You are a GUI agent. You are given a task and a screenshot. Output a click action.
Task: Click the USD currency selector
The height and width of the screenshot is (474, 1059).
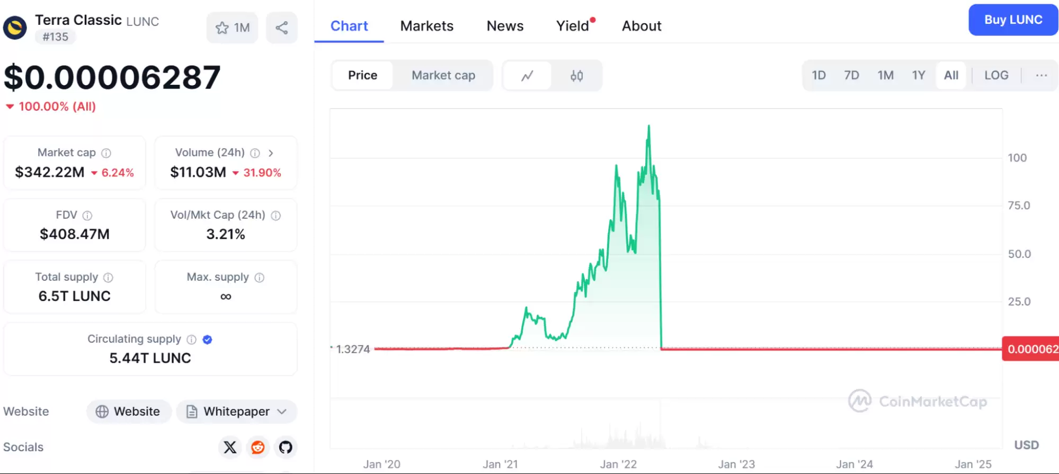(1027, 445)
